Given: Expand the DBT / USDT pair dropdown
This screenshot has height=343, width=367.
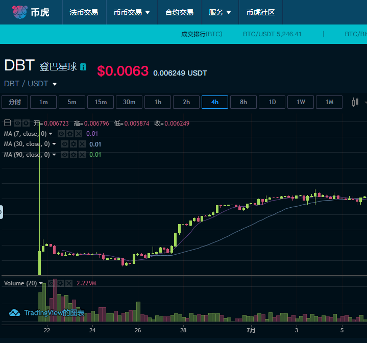Looking at the screenshot, I should (55, 84).
